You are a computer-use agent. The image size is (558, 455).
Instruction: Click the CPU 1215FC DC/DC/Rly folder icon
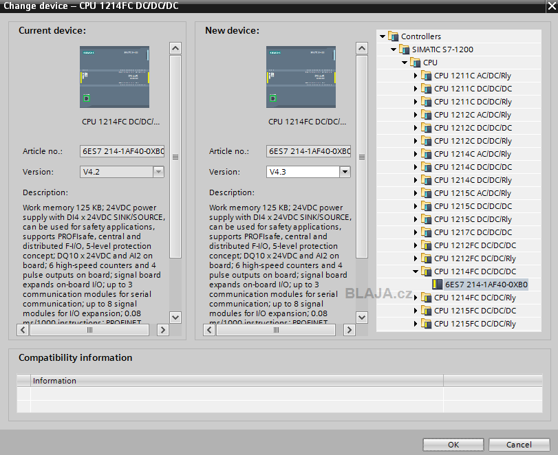click(x=427, y=324)
